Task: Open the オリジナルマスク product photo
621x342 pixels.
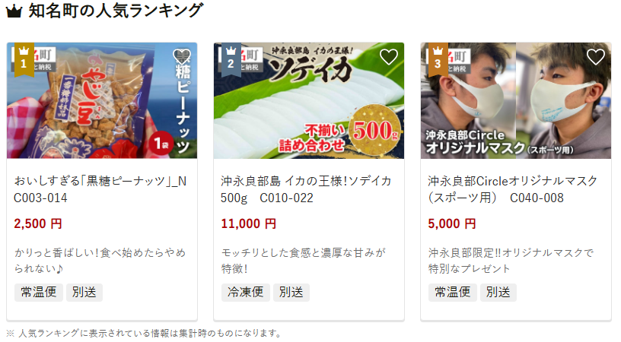Action: (x=516, y=100)
